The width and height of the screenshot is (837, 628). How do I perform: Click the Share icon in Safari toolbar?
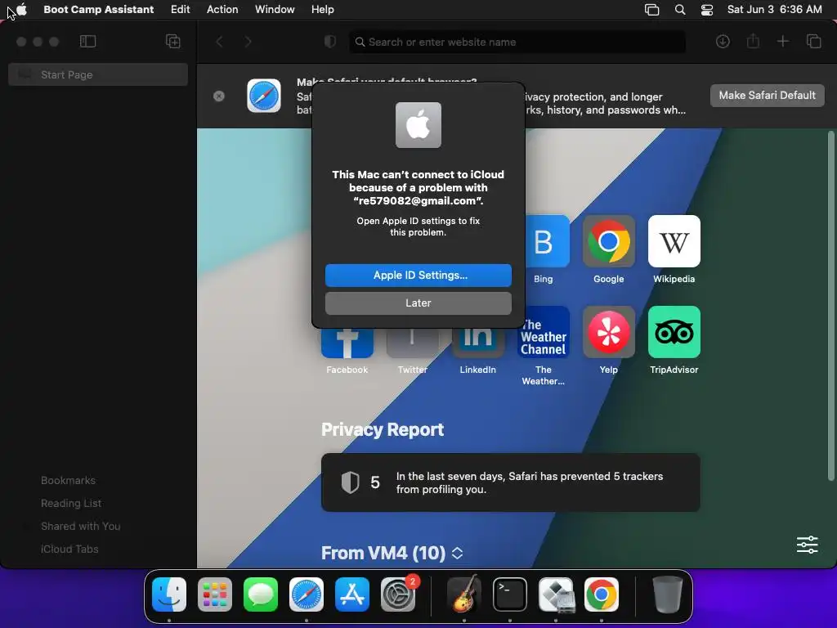[753, 41]
